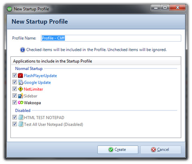
Task: Toggle the NetLimiter checkbox
Action: click(14, 89)
